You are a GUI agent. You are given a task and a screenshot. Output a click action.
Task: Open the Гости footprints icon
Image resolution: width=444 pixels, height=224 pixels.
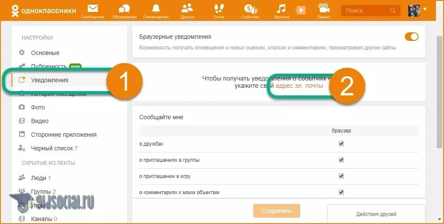[x=219, y=9]
